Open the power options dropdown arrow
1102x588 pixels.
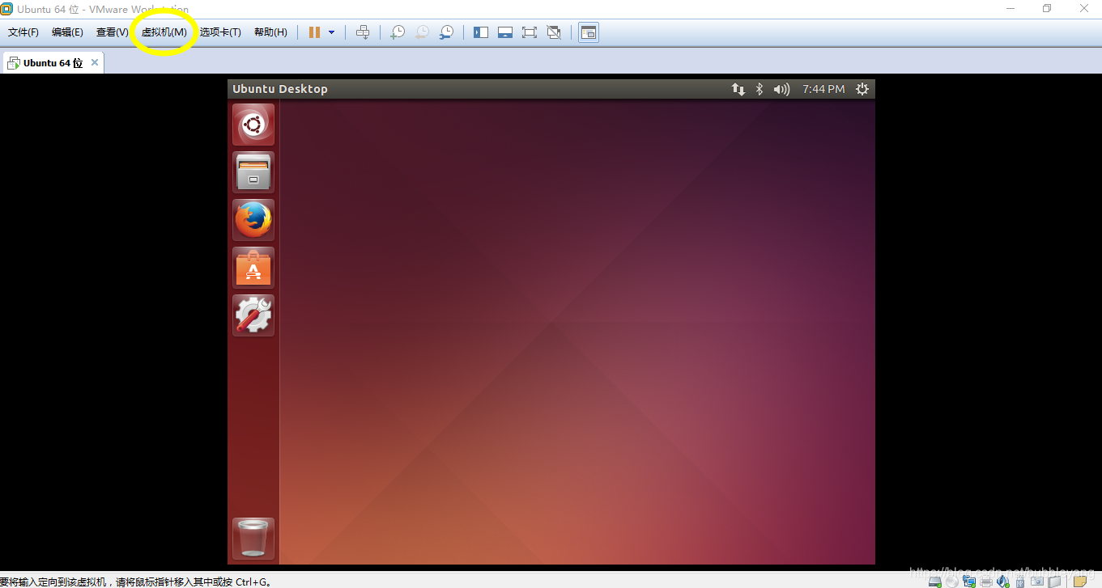(332, 32)
